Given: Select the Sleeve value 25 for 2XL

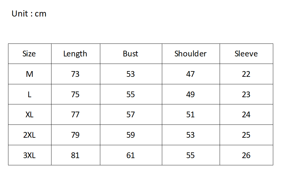Looking at the screenshot, I should tap(246, 135).
